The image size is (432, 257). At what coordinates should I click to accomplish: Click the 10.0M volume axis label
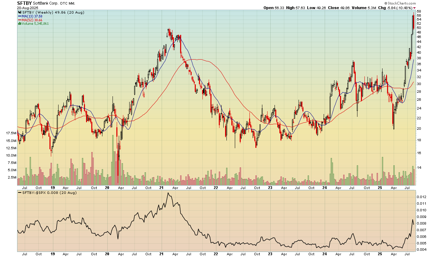click(11, 155)
